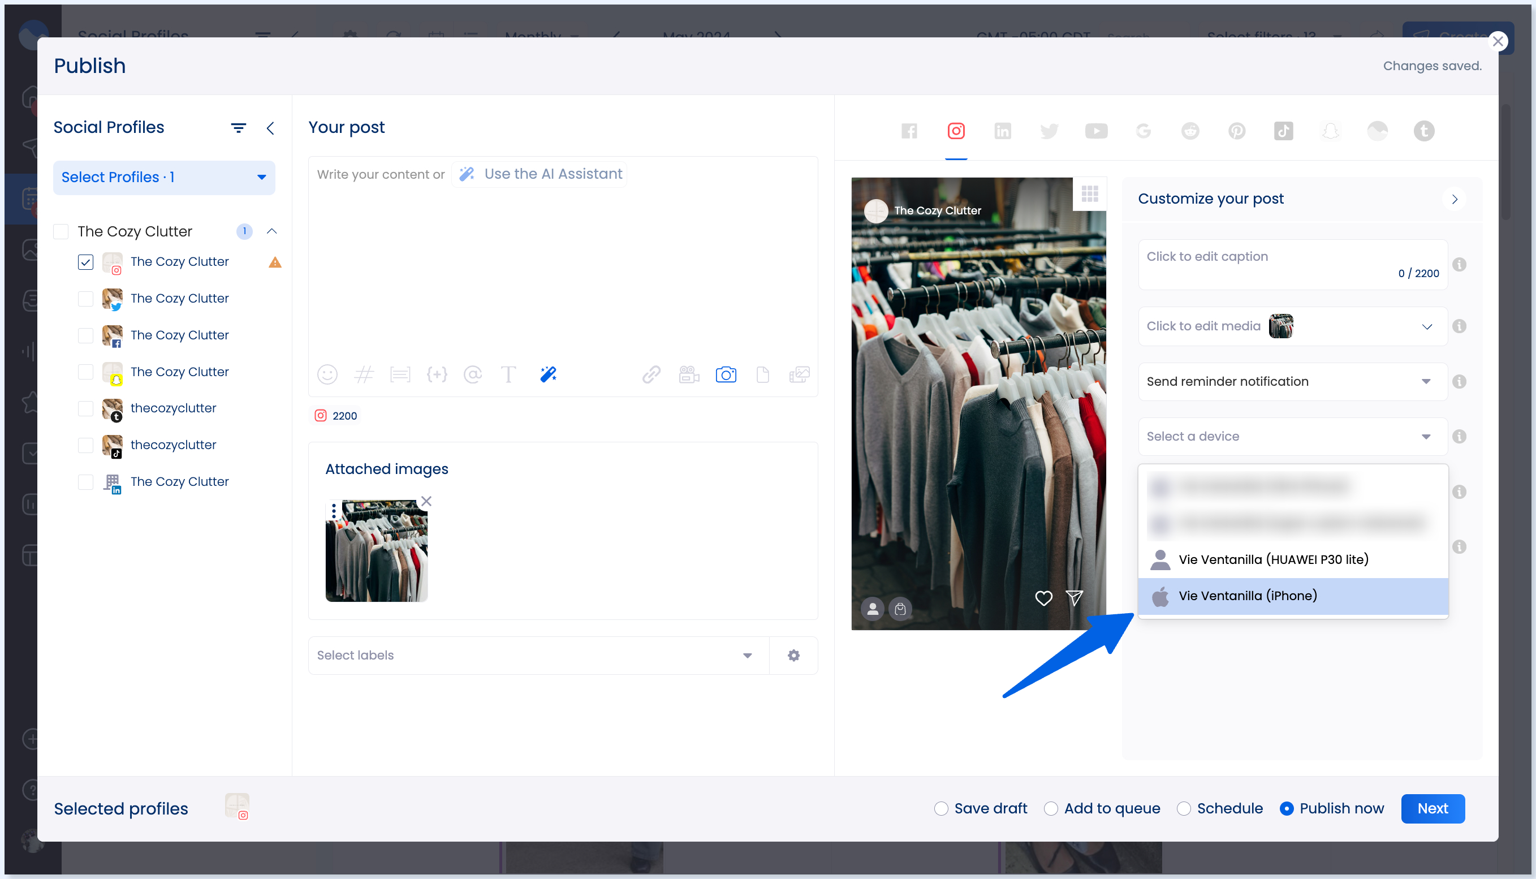The height and width of the screenshot is (879, 1536).
Task: Attach a photo with the camera icon
Action: click(726, 375)
